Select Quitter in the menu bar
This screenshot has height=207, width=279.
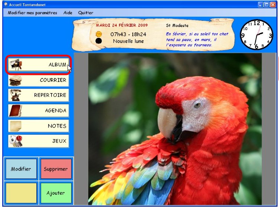tap(85, 13)
